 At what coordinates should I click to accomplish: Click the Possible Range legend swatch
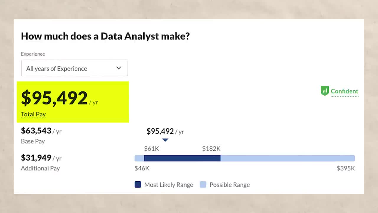[203, 185]
